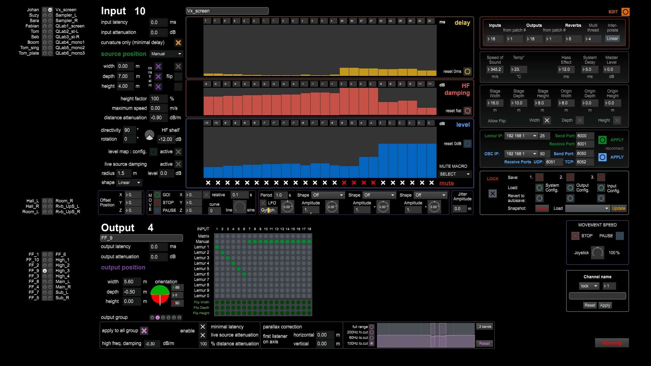Click the movement STOP square icon
Image resolution: width=651 pixels, height=366 pixels.
pos(157,203)
